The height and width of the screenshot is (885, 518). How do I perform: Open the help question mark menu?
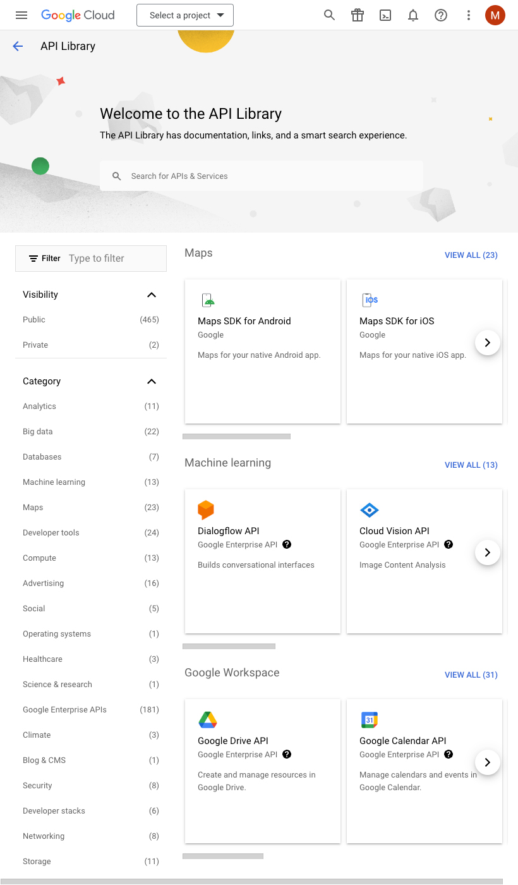click(441, 15)
